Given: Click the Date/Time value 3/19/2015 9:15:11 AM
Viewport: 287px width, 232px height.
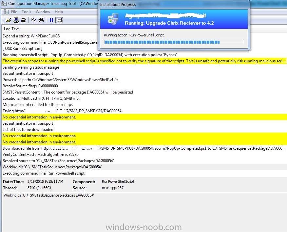Looking at the screenshot, I should [x=45, y=181].
